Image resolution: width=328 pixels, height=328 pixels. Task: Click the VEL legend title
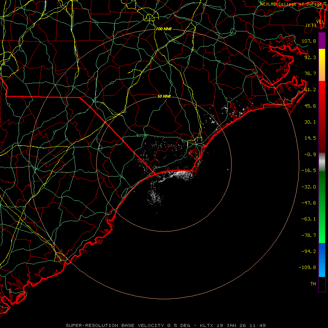pyautogui.click(x=320, y=22)
